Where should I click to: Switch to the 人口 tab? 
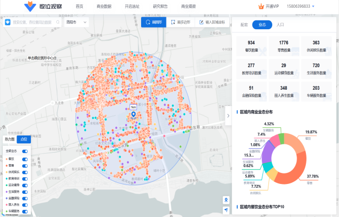point(280,25)
